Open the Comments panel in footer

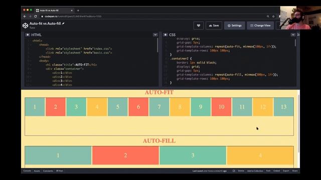(x=48, y=171)
